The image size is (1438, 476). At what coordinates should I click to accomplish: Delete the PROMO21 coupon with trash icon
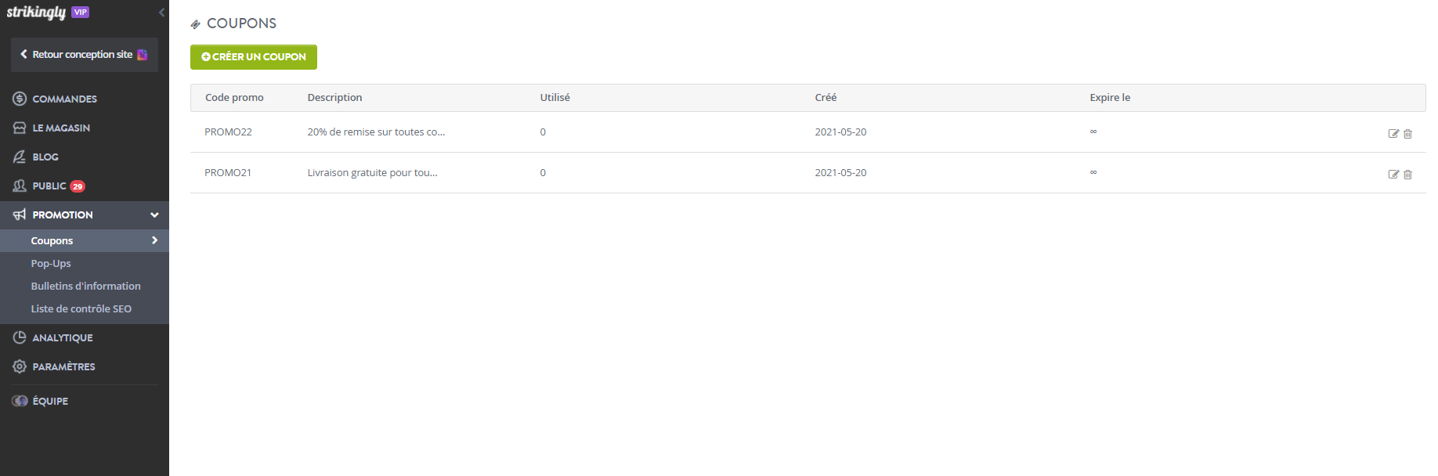coord(1407,175)
